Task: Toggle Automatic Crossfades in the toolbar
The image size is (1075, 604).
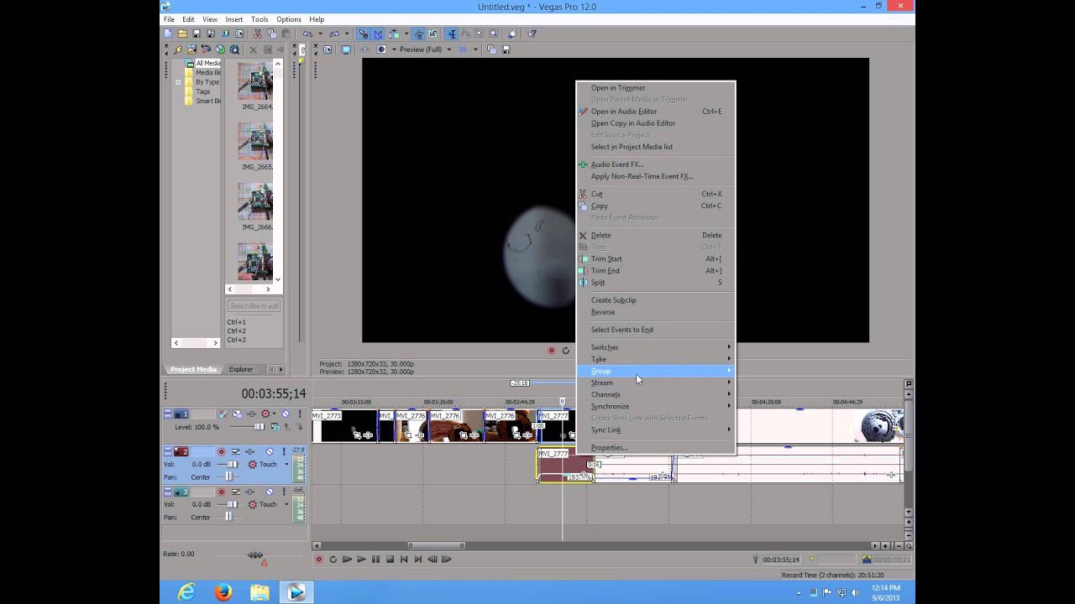Action: pyautogui.click(x=378, y=34)
